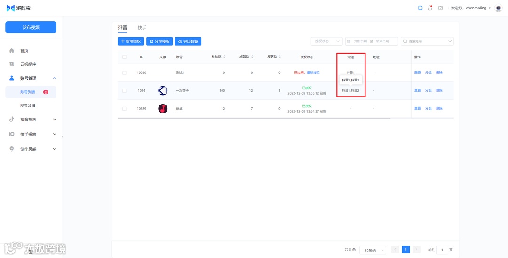
Task: Click the robot avatar in top right
Action: [498, 8]
